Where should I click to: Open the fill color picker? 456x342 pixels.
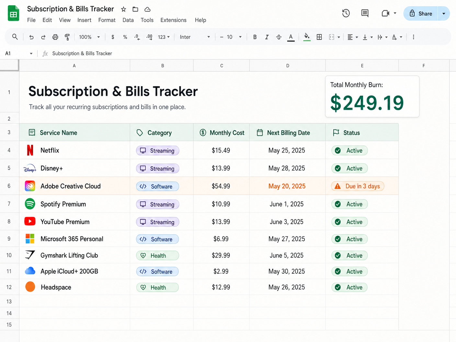point(307,37)
